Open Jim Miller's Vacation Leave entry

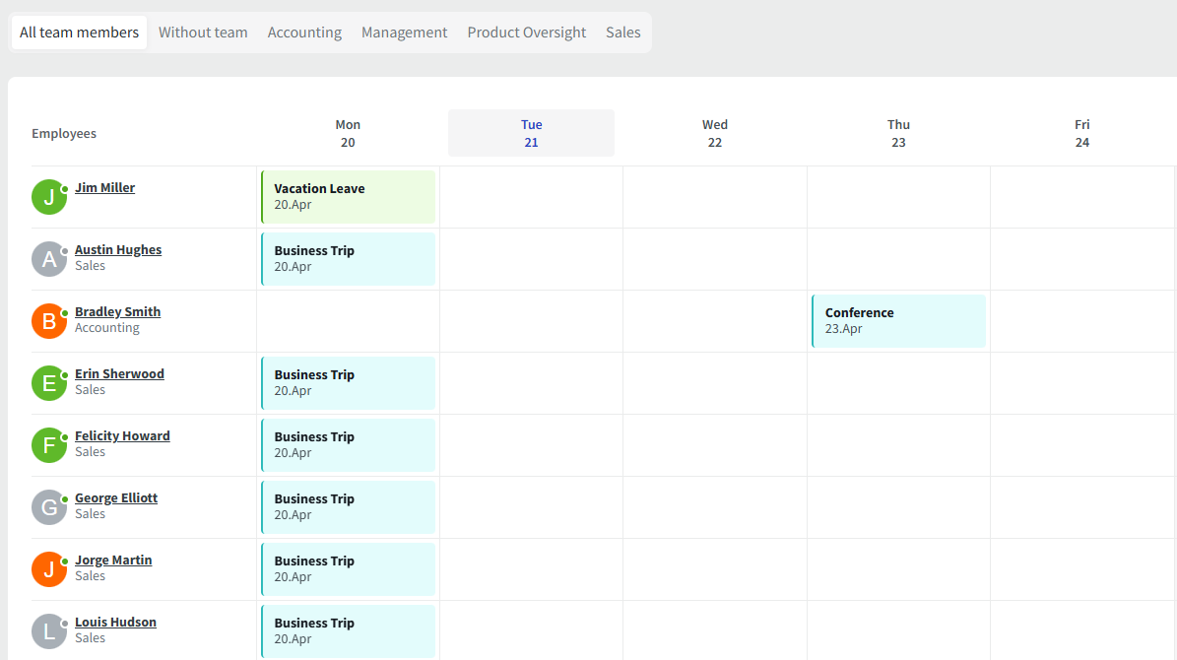click(349, 197)
